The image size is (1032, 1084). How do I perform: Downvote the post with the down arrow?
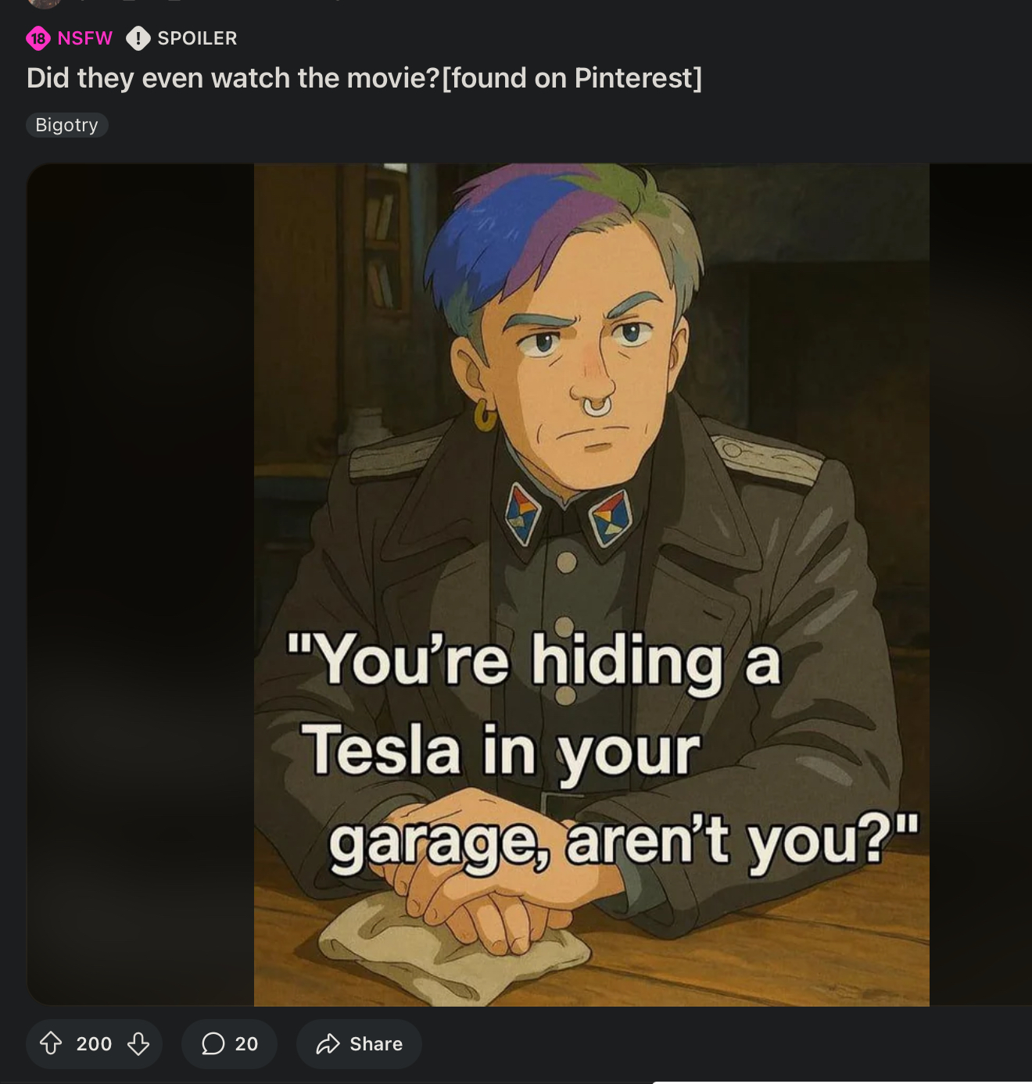(x=138, y=1043)
